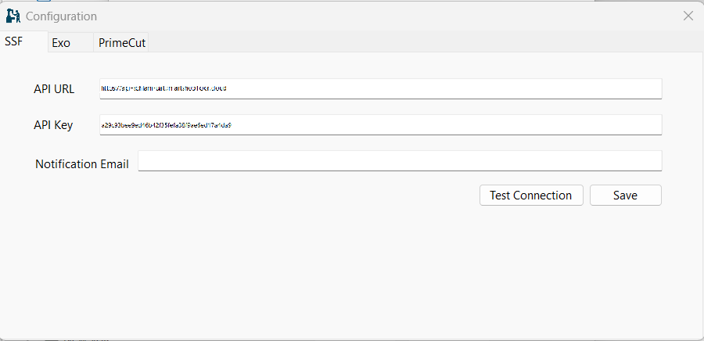Click the Notification Email label

81,164
